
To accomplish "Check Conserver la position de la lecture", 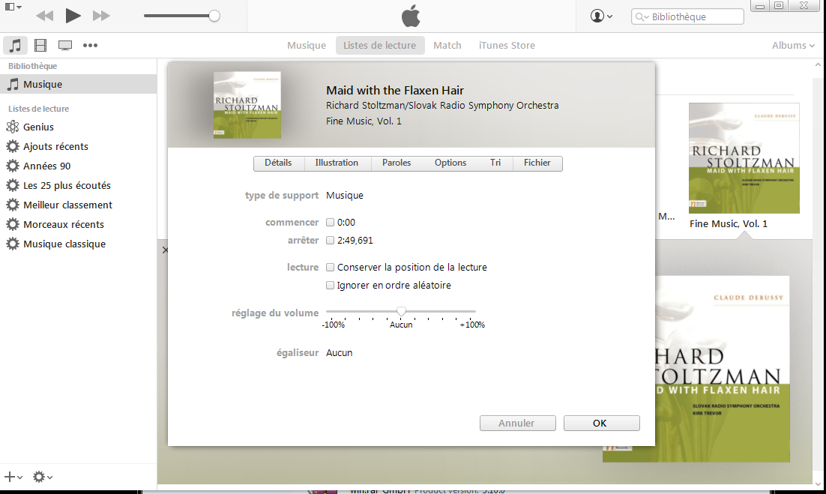I will 331,267.
